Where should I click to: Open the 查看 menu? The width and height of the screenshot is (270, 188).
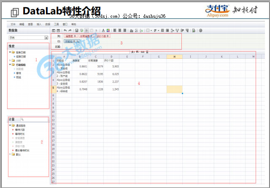click(x=30, y=25)
